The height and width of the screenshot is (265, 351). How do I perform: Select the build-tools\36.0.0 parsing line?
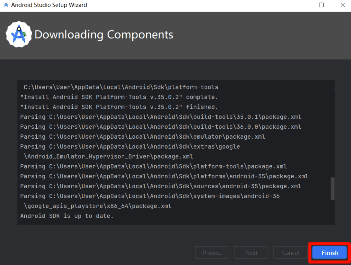pos(160,127)
